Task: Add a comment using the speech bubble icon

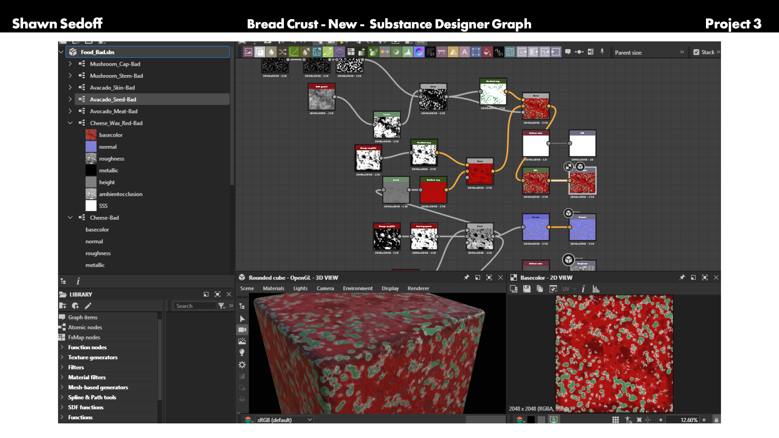Action: click(568, 52)
